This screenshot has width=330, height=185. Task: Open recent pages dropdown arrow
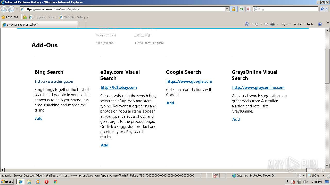point(17,9)
